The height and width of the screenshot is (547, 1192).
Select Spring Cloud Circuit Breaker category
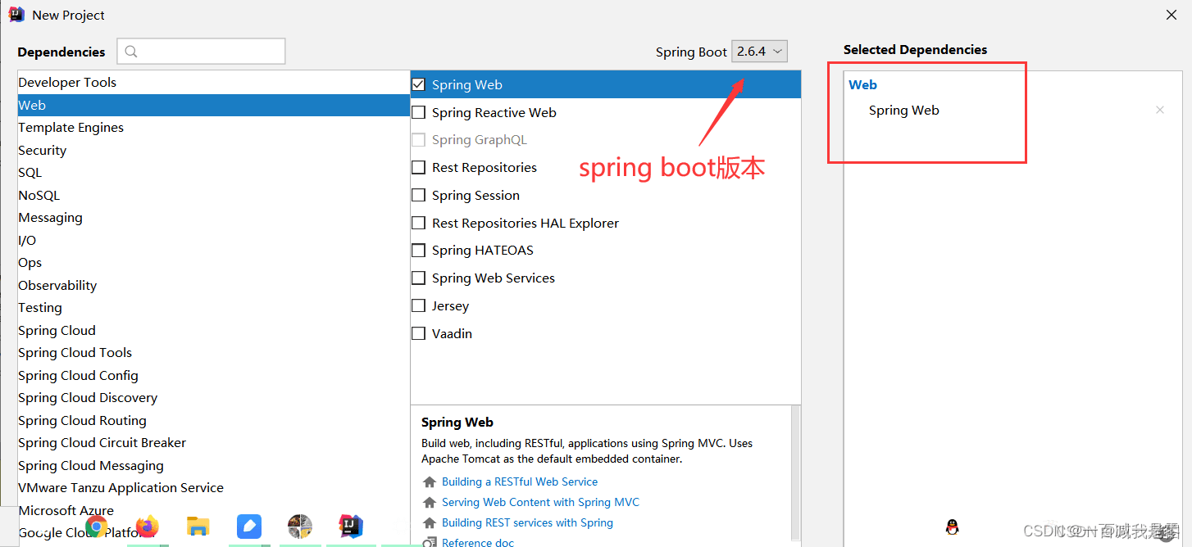[213, 442]
